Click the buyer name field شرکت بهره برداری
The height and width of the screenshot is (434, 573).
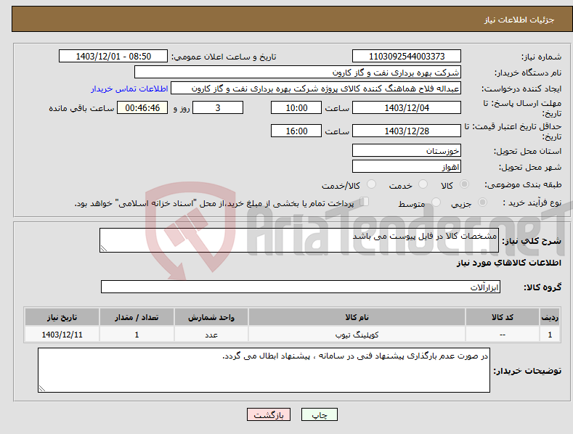(298, 73)
